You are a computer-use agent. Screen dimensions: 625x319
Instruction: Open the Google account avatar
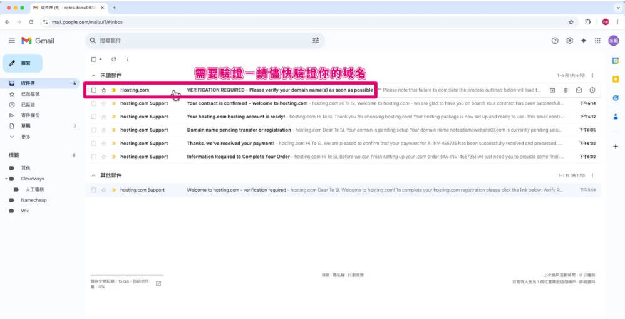[614, 41]
